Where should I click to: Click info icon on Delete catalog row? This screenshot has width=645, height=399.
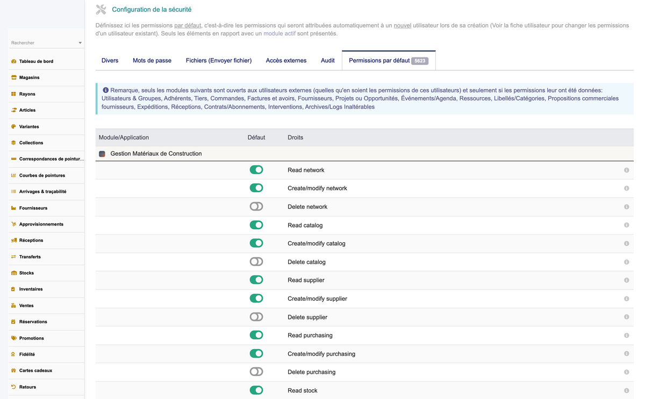coord(626,262)
